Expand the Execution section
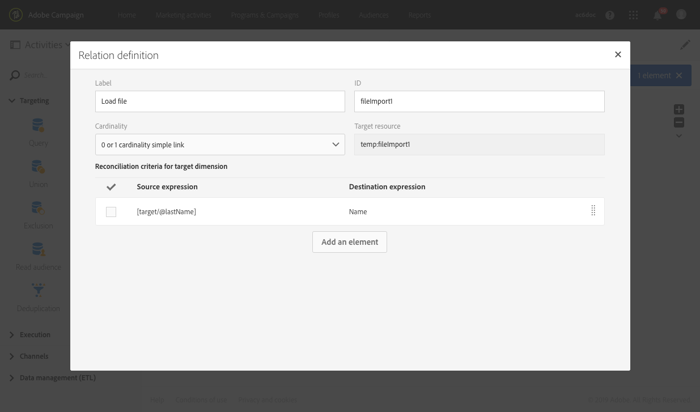The width and height of the screenshot is (700, 412). click(x=35, y=335)
